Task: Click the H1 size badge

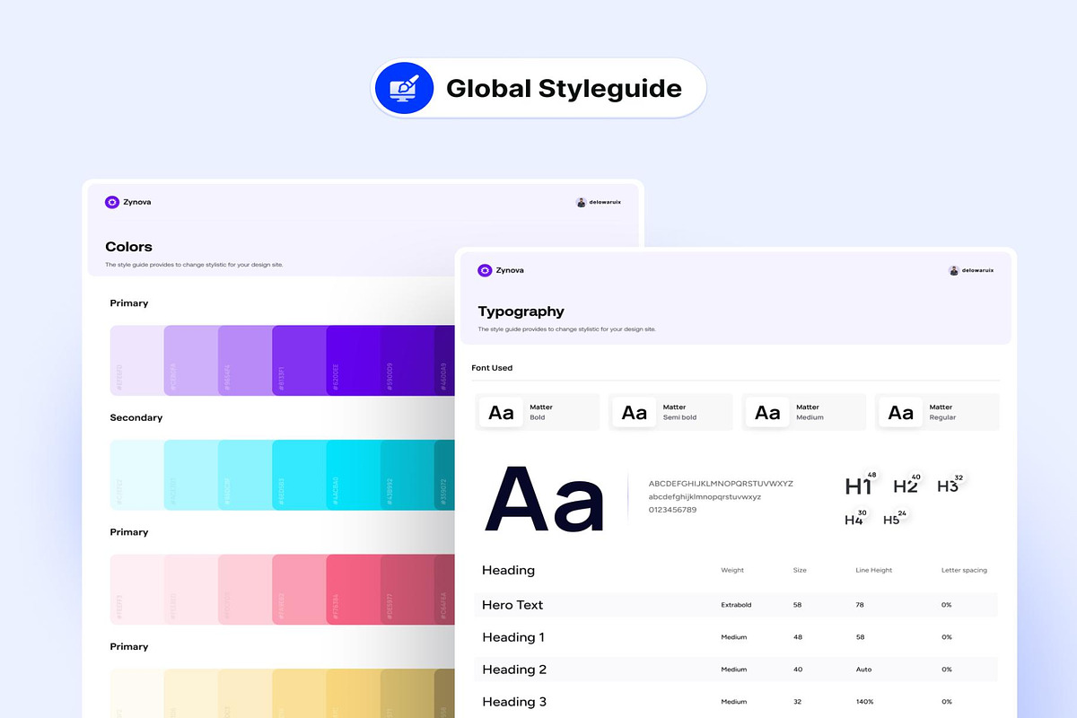Action: click(x=871, y=475)
